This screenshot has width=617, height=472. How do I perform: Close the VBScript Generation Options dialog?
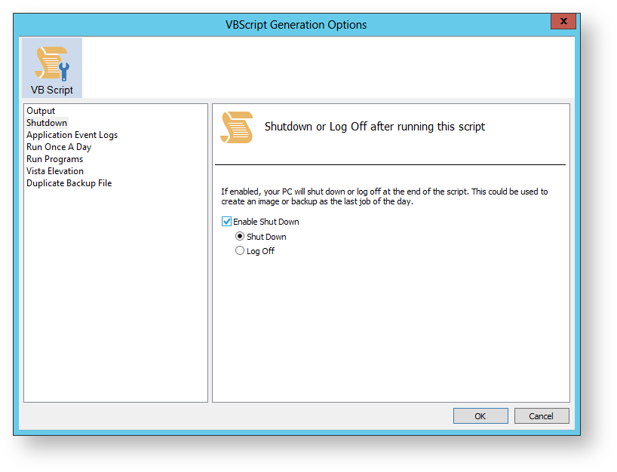(x=563, y=21)
